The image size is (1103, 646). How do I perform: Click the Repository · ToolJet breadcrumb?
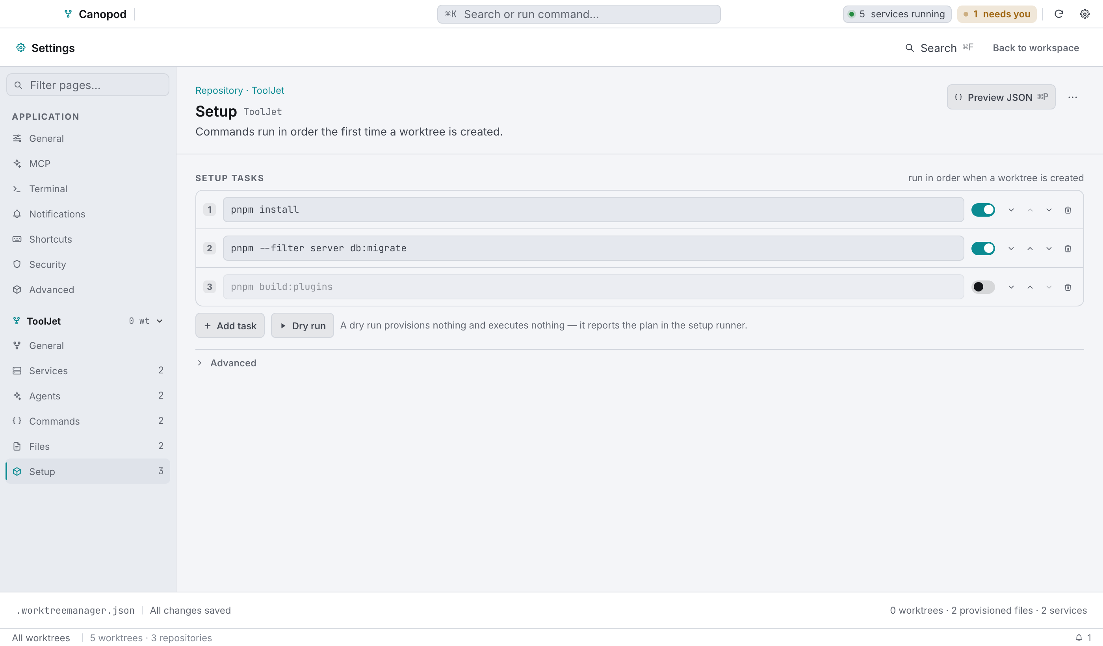point(240,90)
